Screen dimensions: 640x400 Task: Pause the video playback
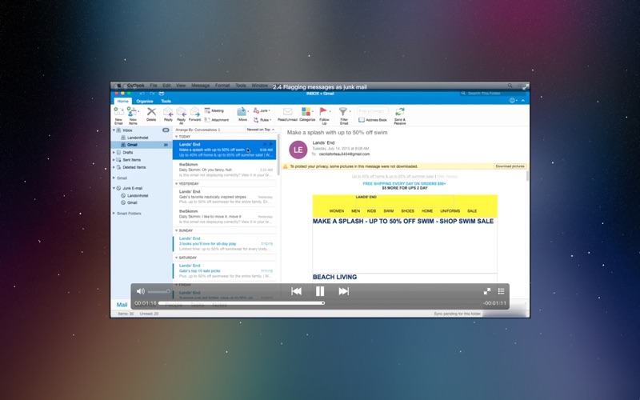click(320, 291)
